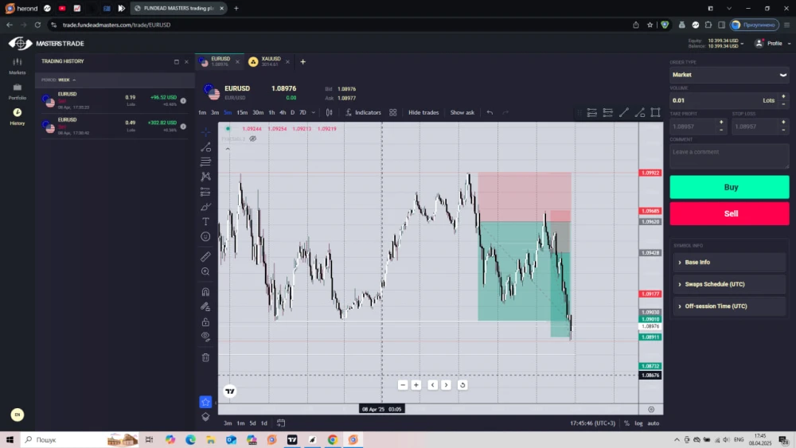Screen dimensions: 796x448
Task: Open Portfolio in the left sidebar
Action: (x=18, y=92)
